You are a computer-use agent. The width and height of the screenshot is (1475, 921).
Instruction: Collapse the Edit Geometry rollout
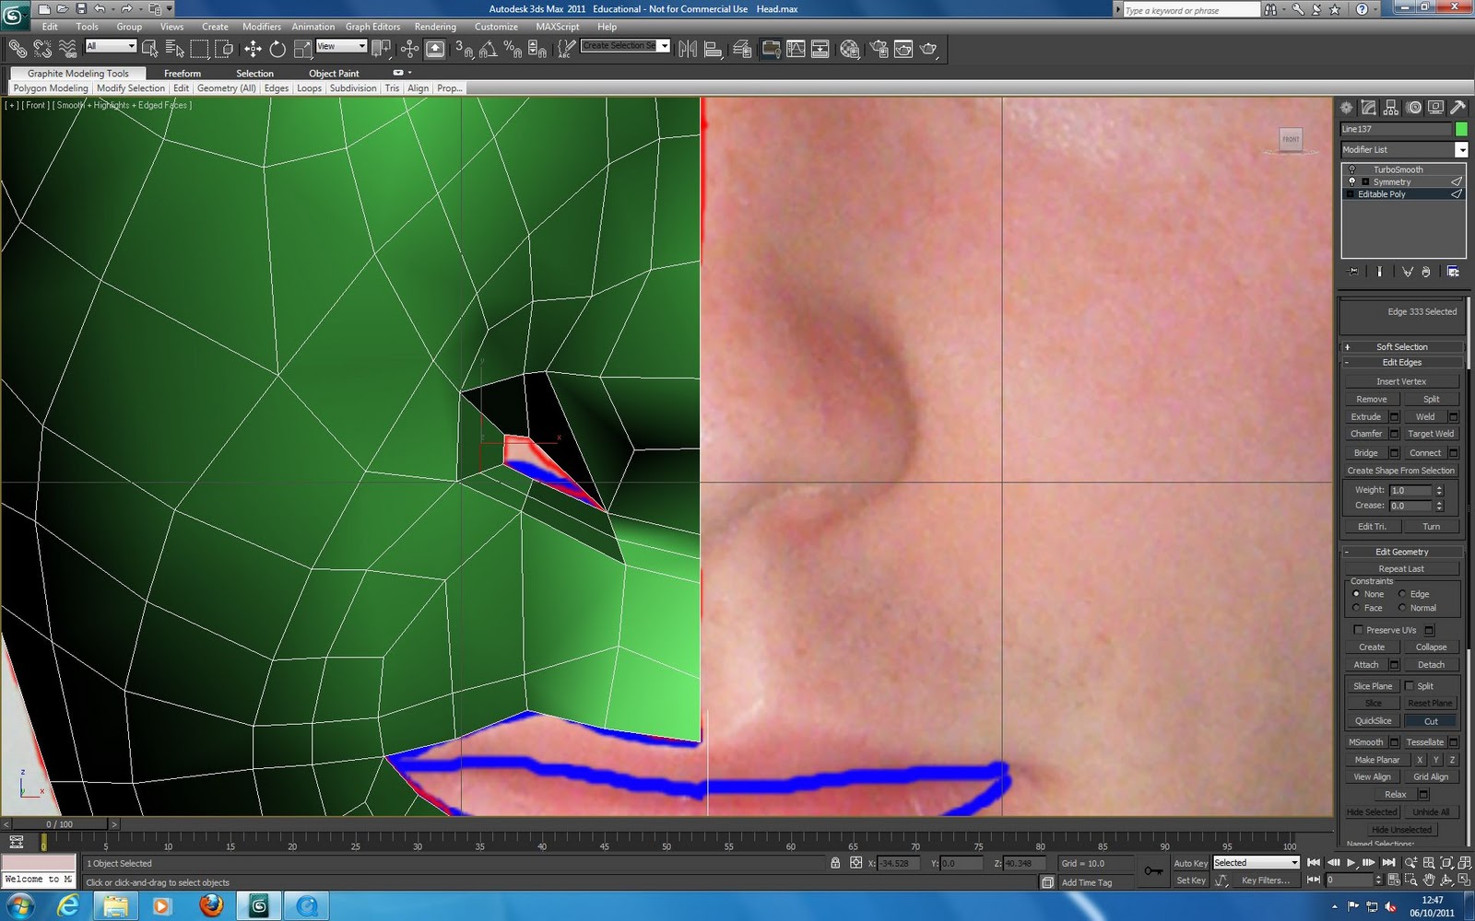tap(1401, 552)
